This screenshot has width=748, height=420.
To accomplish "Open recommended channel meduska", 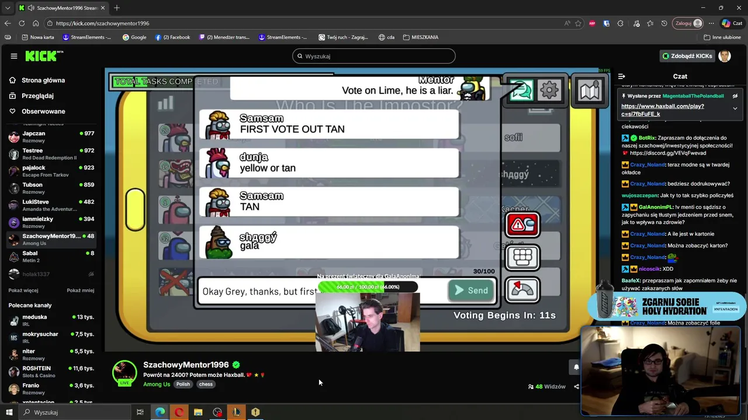I will click(51, 320).
